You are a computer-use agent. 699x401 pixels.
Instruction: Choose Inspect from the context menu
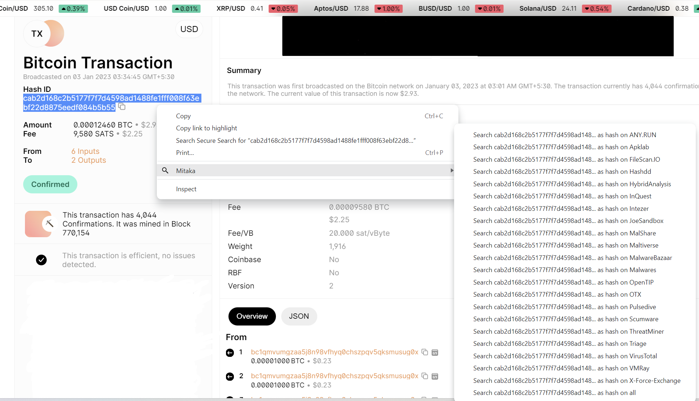(306, 189)
